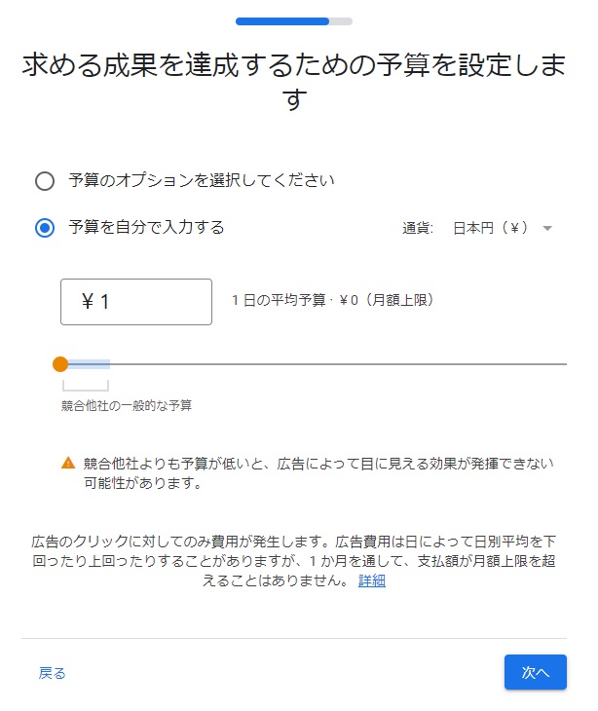Select the 予算を自分で入力する radio button
This screenshot has width=598, height=711.
tap(45, 228)
